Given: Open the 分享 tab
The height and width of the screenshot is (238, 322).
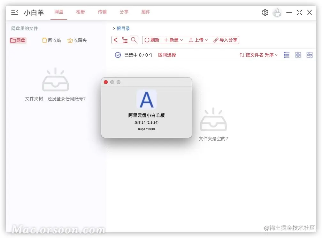Looking at the screenshot, I should pos(124,12).
